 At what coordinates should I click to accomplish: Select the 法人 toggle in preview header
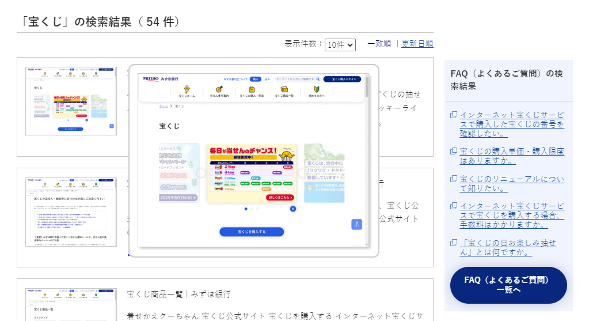pos(267,79)
